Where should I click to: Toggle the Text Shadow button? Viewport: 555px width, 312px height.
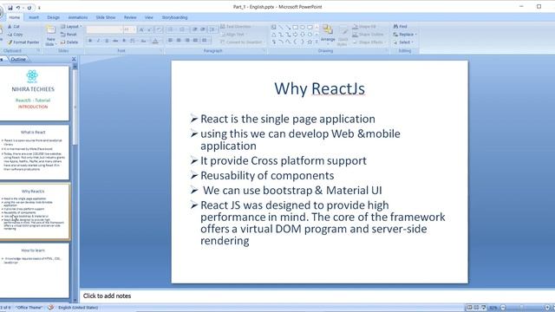point(124,41)
